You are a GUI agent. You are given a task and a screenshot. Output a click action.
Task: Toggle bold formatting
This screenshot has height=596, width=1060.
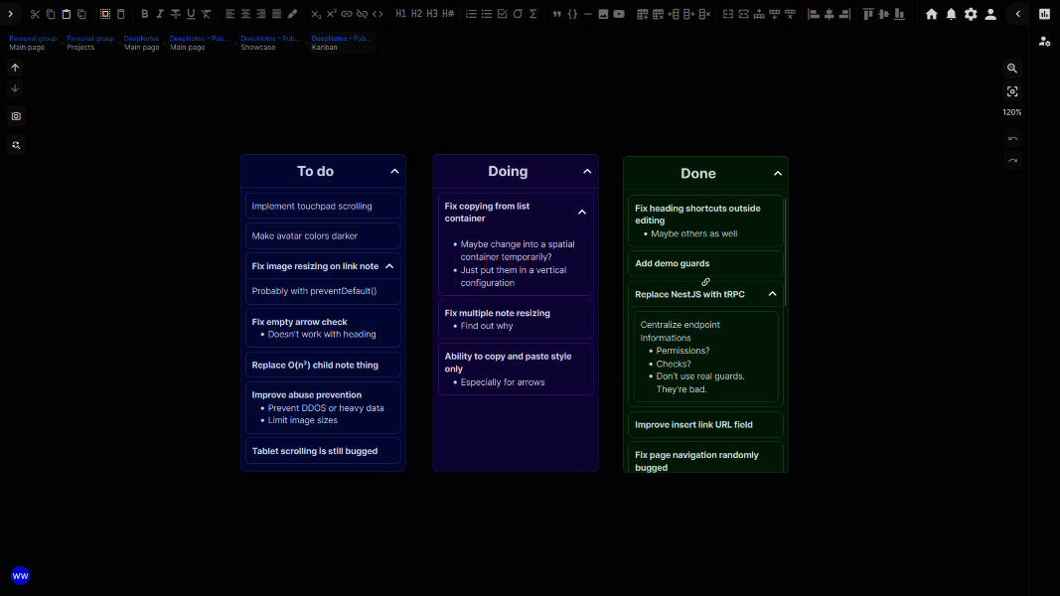coord(145,14)
